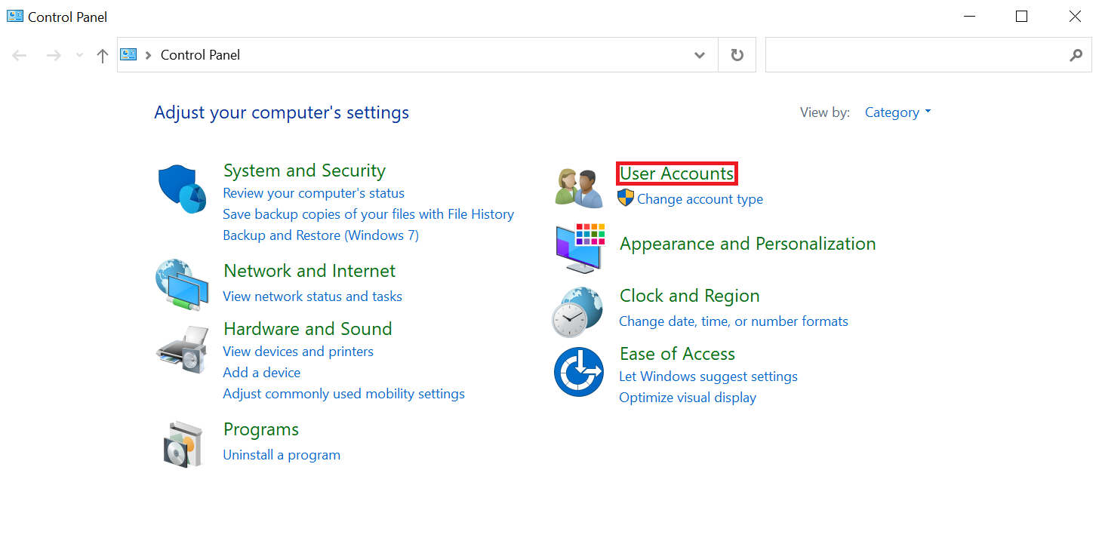Click the Hardware and Sound printer icon
The image size is (1102, 553).
coord(182,349)
